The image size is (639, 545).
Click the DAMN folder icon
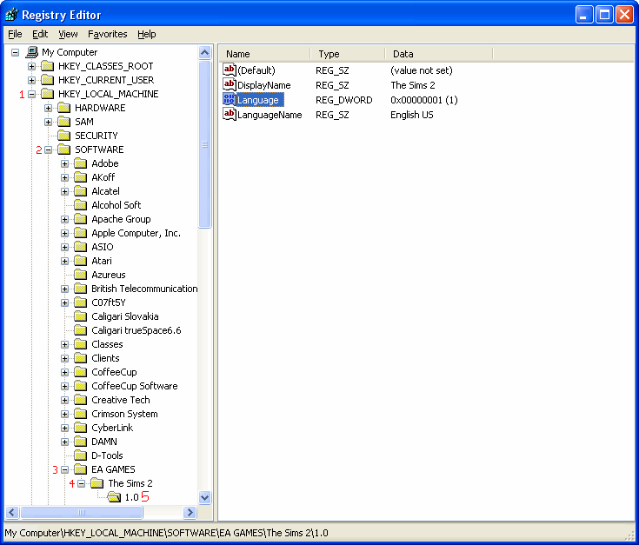[x=81, y=442]
